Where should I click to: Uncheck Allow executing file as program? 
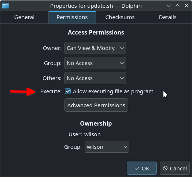coord(68,91)
